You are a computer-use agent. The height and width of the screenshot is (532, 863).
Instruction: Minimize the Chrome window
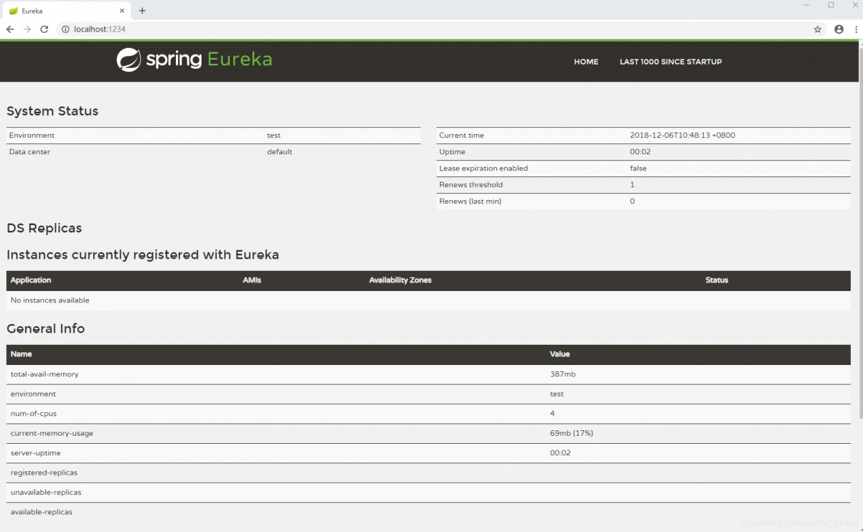pyautogui.click(x=806, y=5)
